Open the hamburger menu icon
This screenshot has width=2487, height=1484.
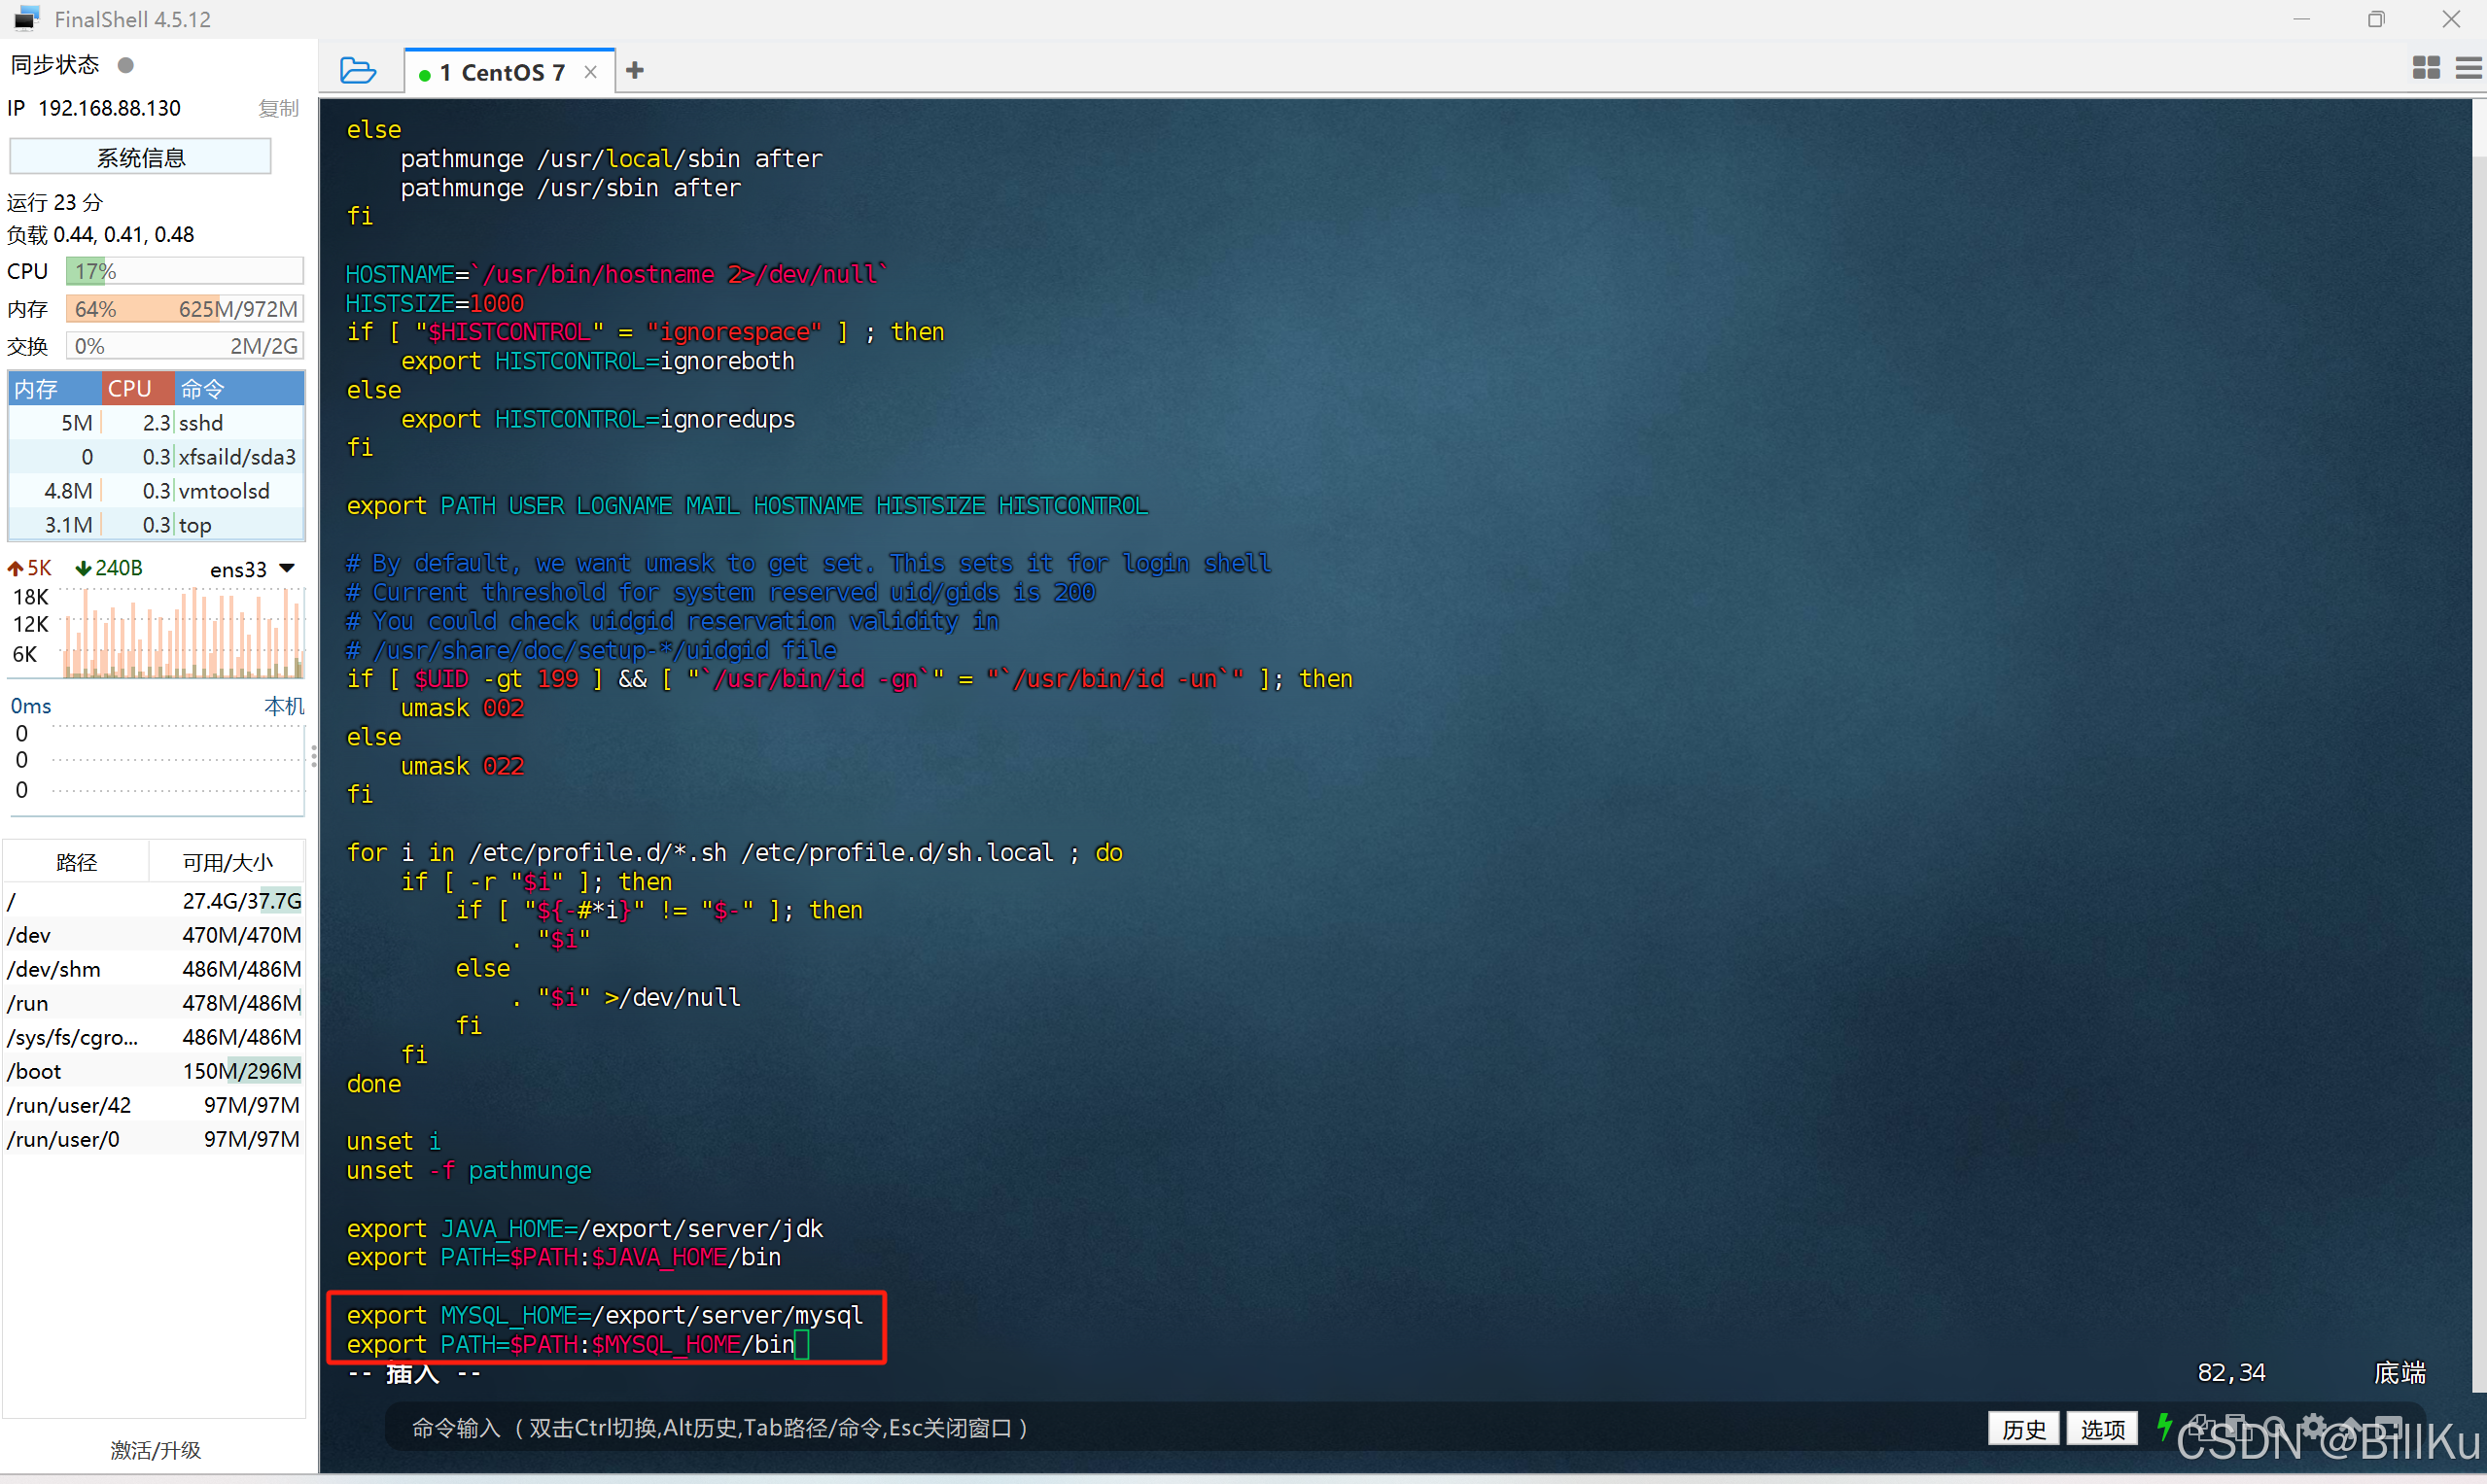(2469, 68)
